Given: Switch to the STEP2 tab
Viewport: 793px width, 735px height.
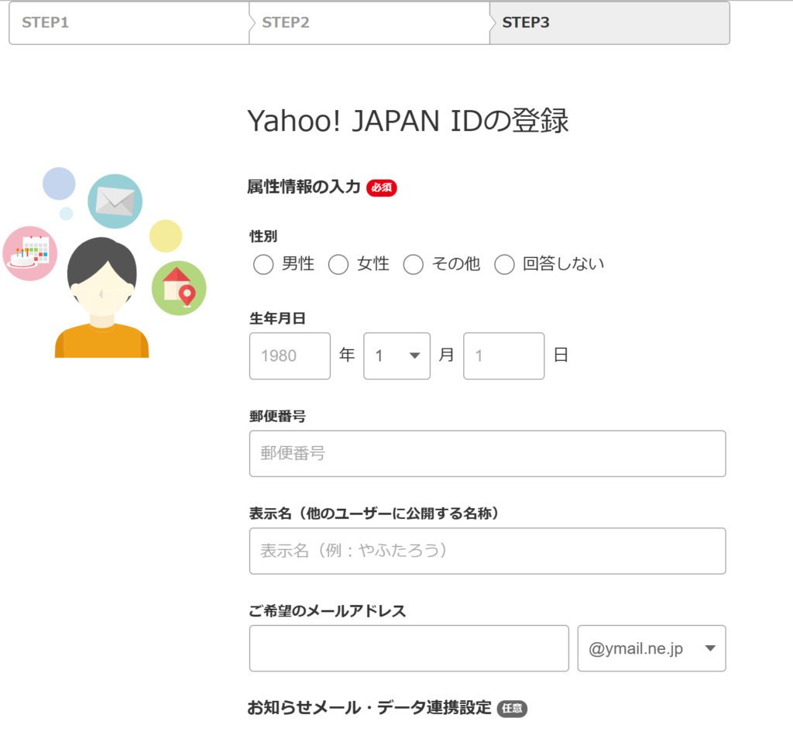Looking at the screenshot, I should click(370, 23).
